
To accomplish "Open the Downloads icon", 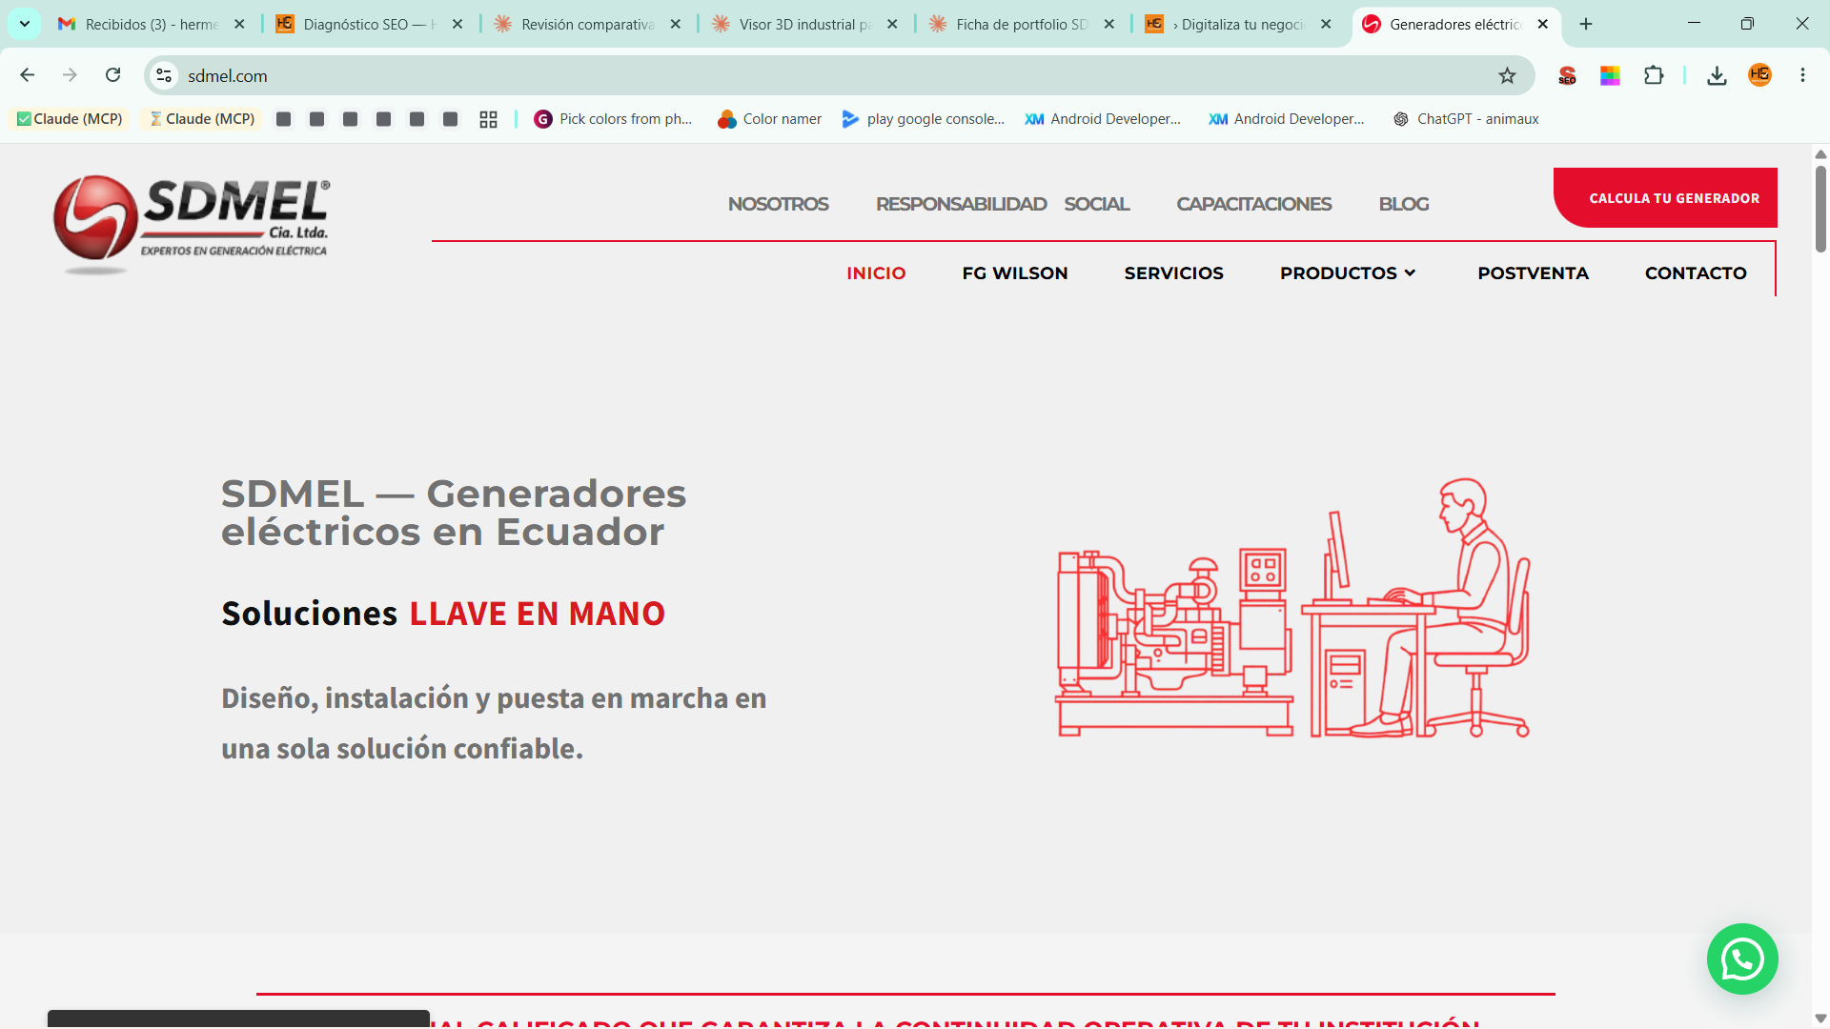I will [x=1717, y=75].
